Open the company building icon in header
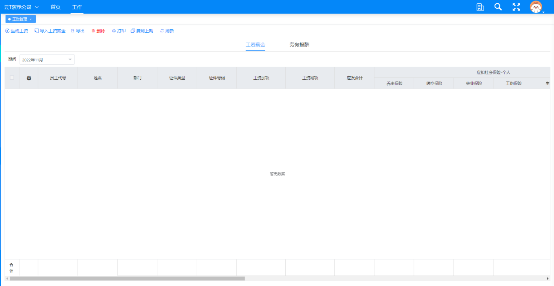The width and height of the screenshot is (554, 286). tap(480, 7)
